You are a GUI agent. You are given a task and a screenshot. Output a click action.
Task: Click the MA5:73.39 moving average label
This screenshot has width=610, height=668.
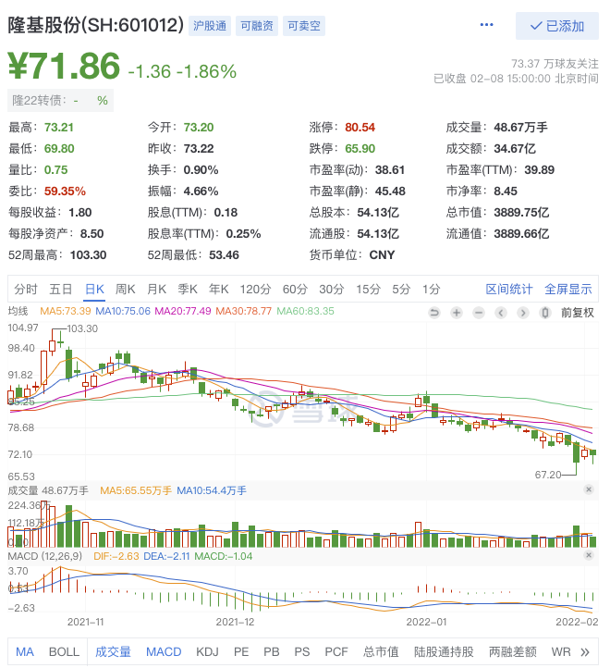click(x=65, y=311)
